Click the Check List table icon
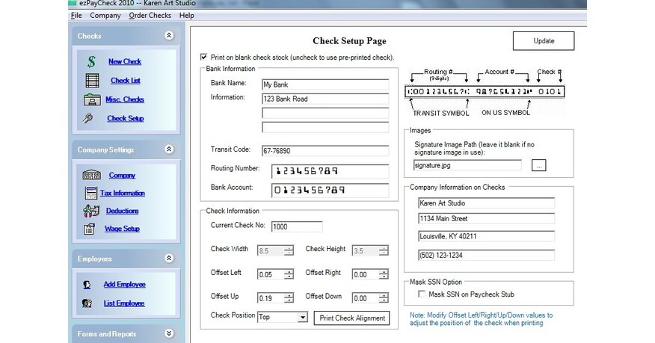Screen dimensions: 655x343 (x=92, y=80)
